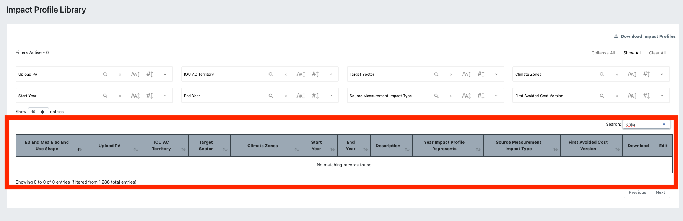The width and height of the screenshot is (683, 221).
Task: Sort Upload PA filter alphabetically (Aa icon)
Action: point(135,74)
